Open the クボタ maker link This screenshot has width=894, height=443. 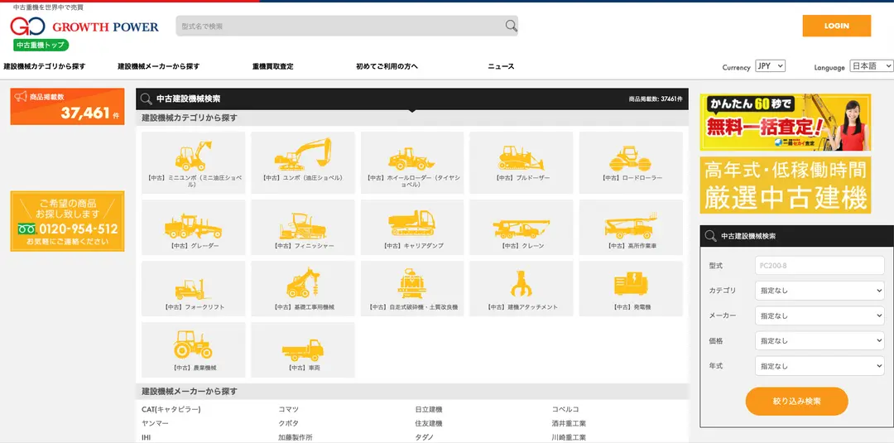[x=289, y=424]
